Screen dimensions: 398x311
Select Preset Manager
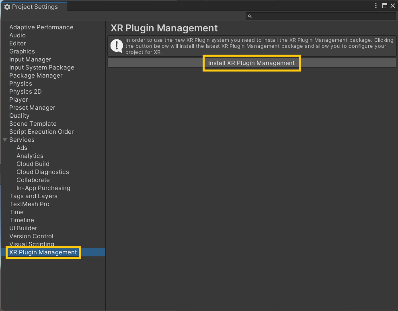tap(32, 108)
